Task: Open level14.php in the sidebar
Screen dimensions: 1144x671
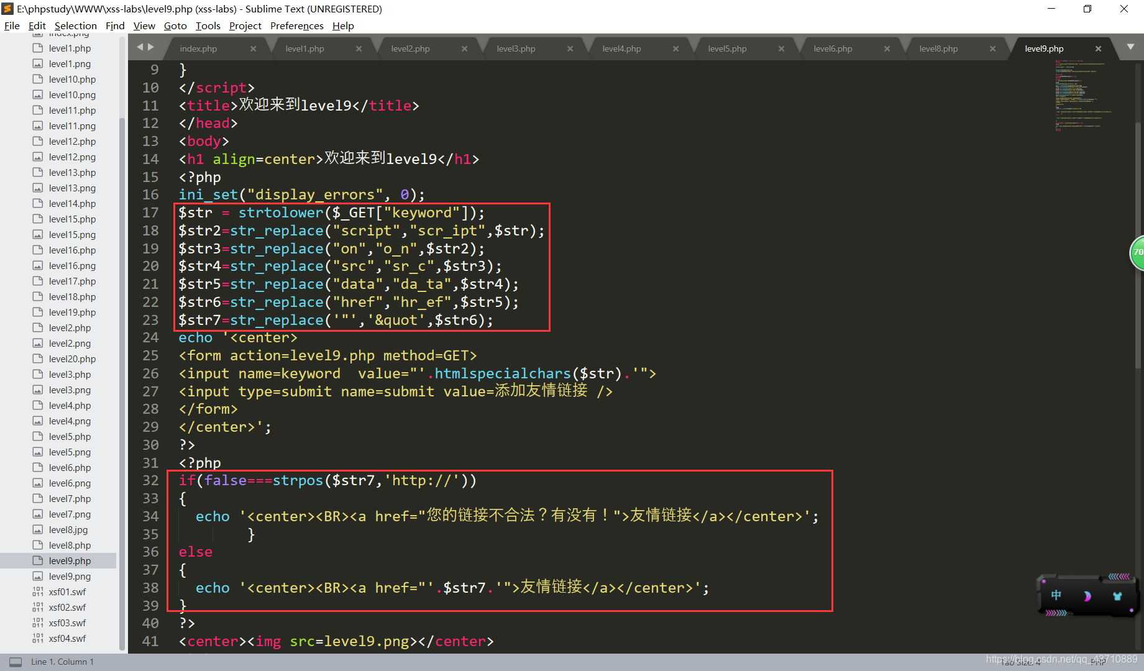Action: click(x=72, y=203)
